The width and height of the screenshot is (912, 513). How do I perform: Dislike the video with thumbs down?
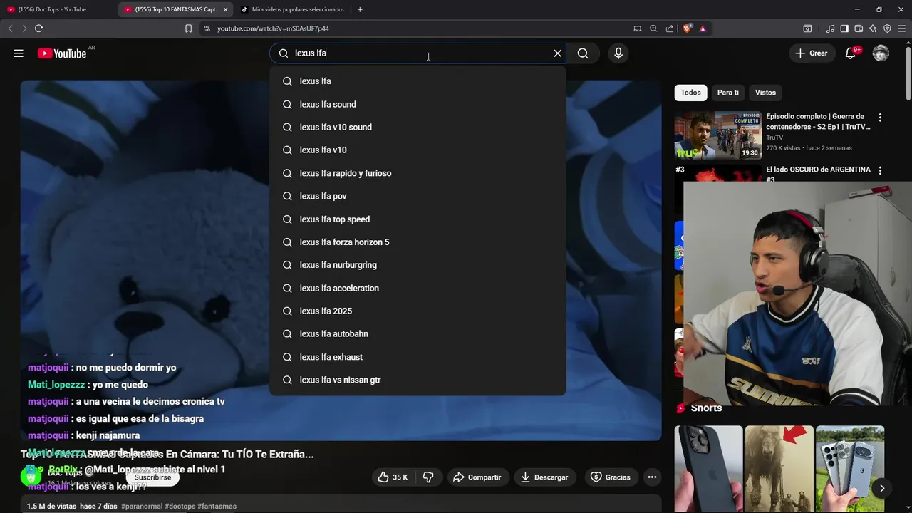tap(428, 477)
